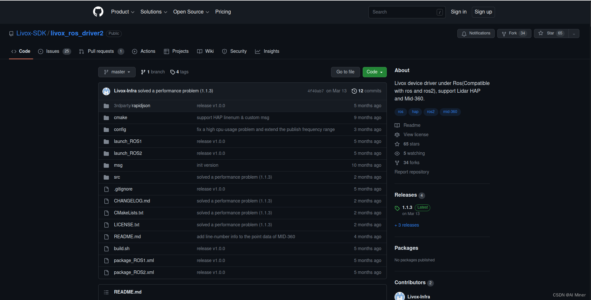This screenshot has width=591, height=300.
Task: Open the Actions tab
Action: click(144, 52)
